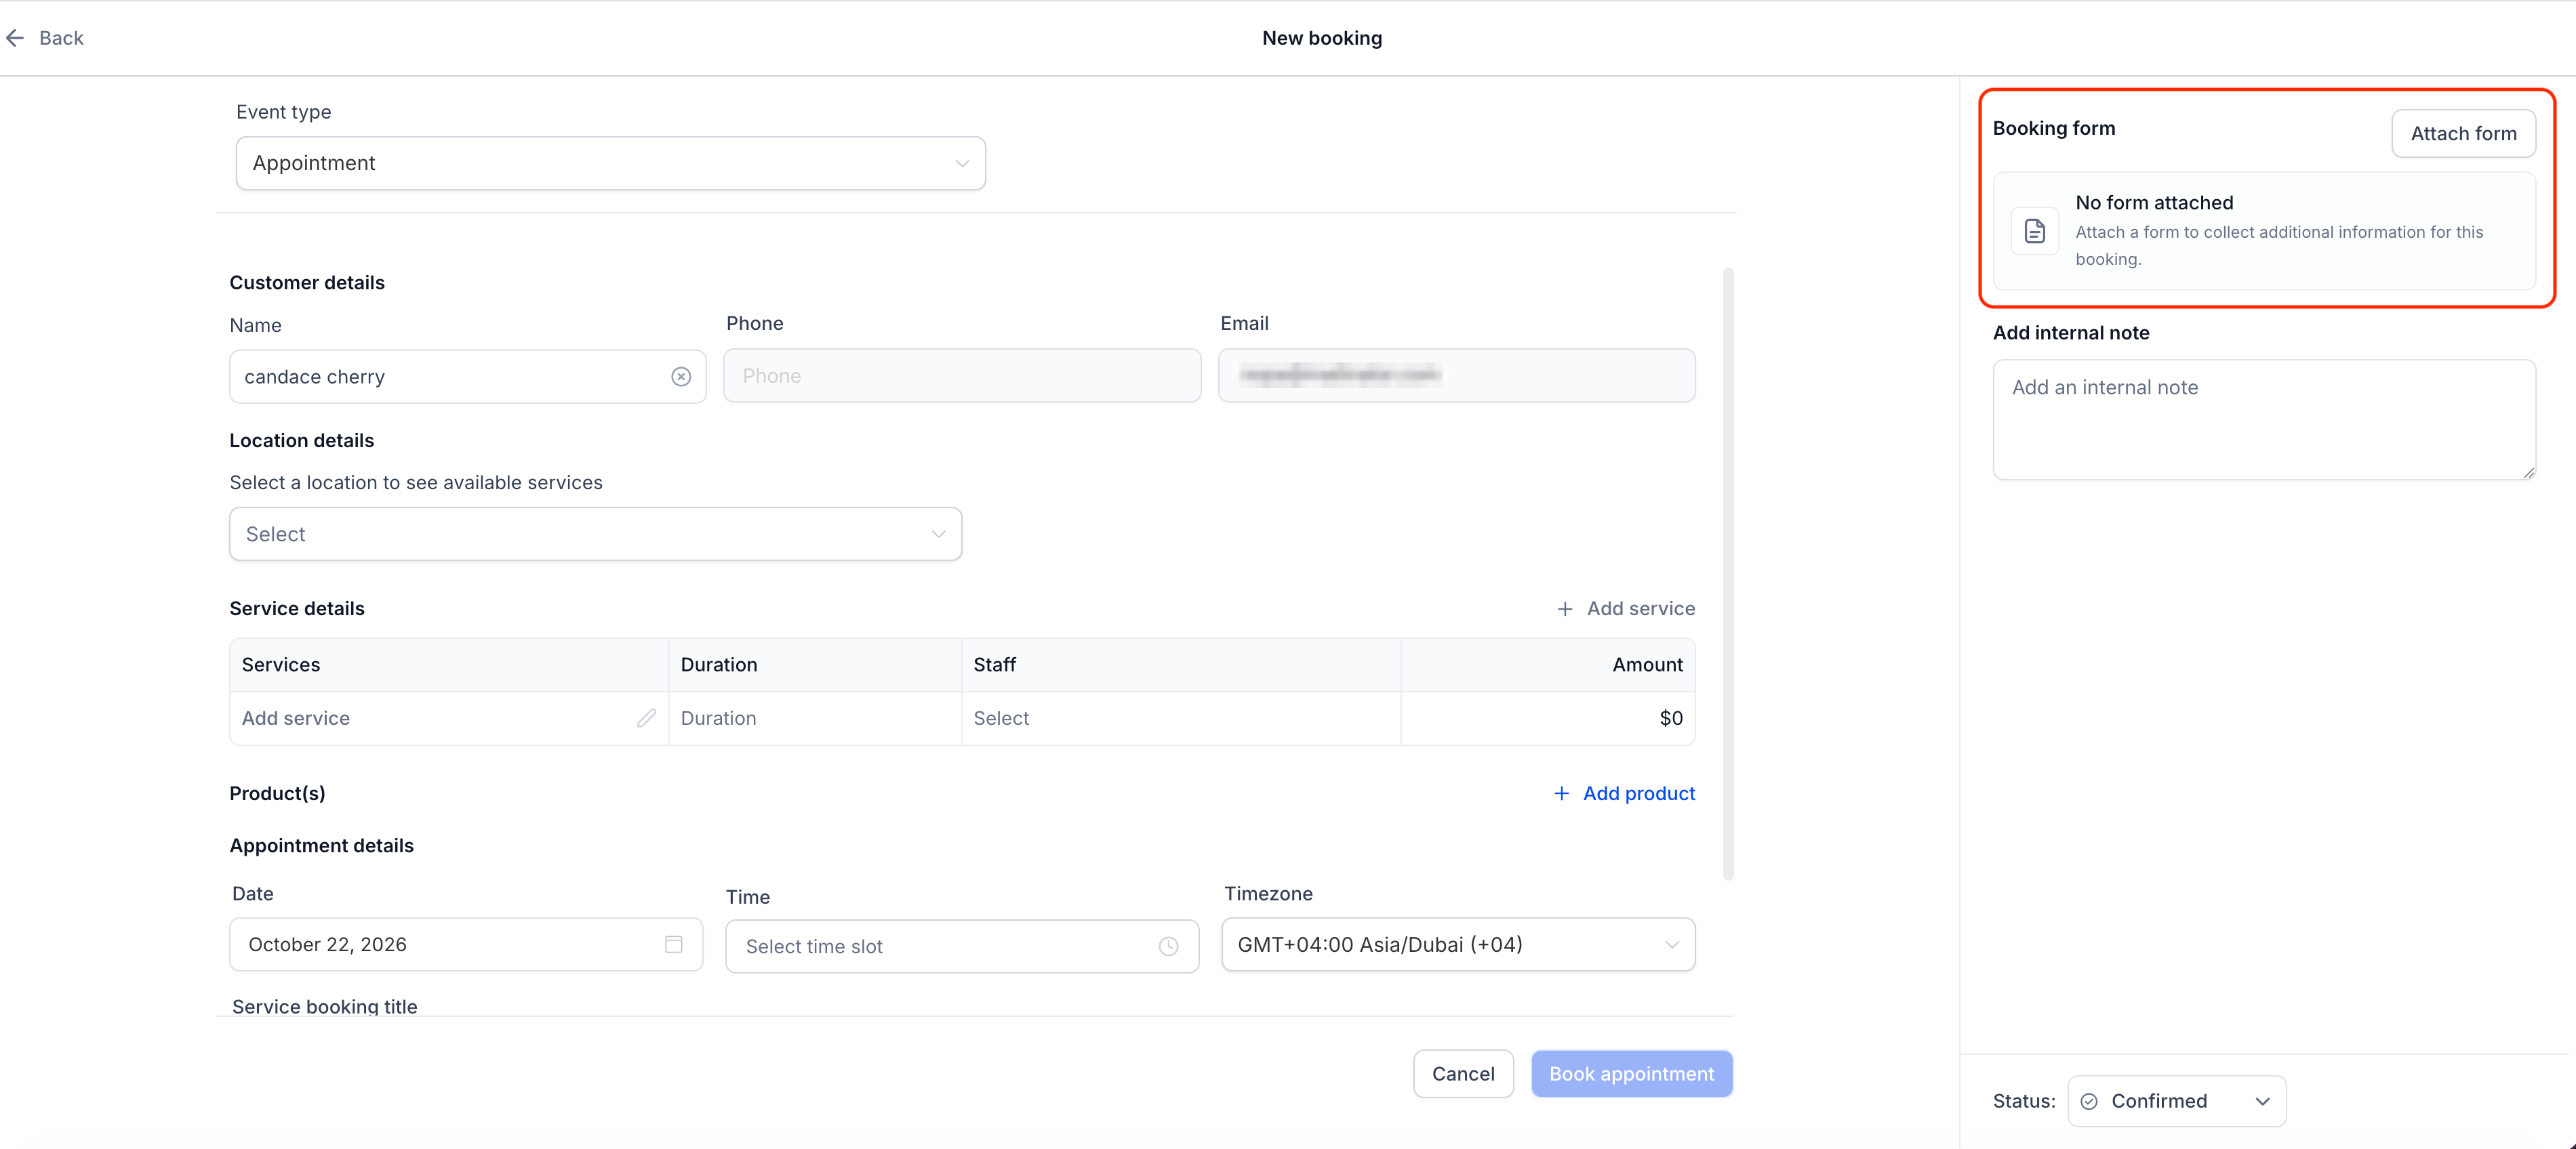This screenshot has height=1149, width=2576.
Task: Click the form's vertical scrollbar
Action: 1728,574
